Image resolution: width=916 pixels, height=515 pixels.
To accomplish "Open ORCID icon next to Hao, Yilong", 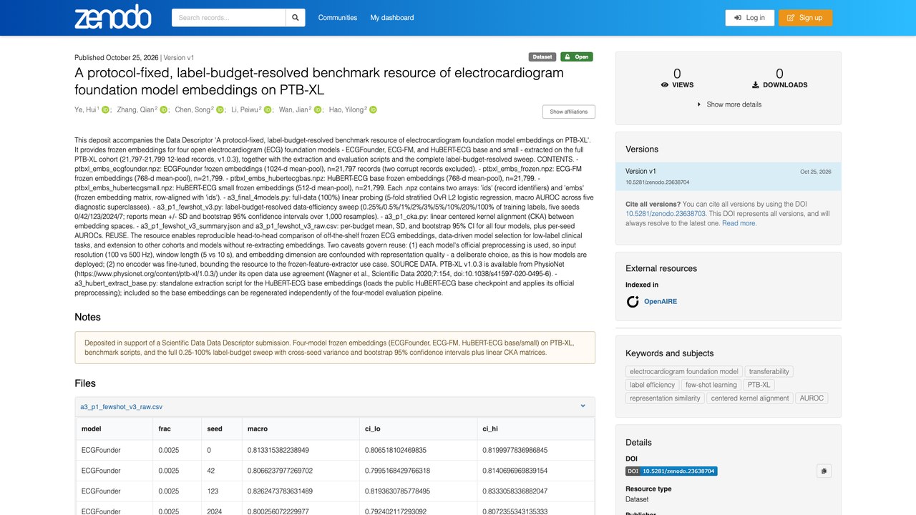I will point(373,110).
